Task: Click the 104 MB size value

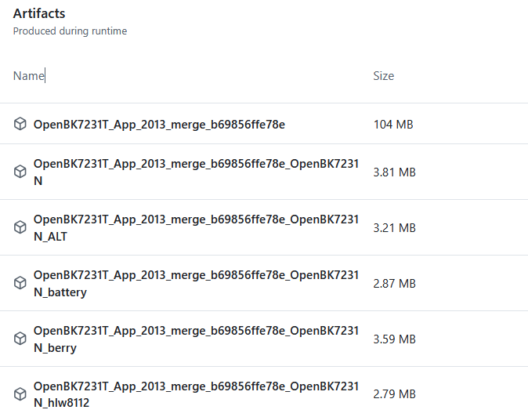Action: 393,124
